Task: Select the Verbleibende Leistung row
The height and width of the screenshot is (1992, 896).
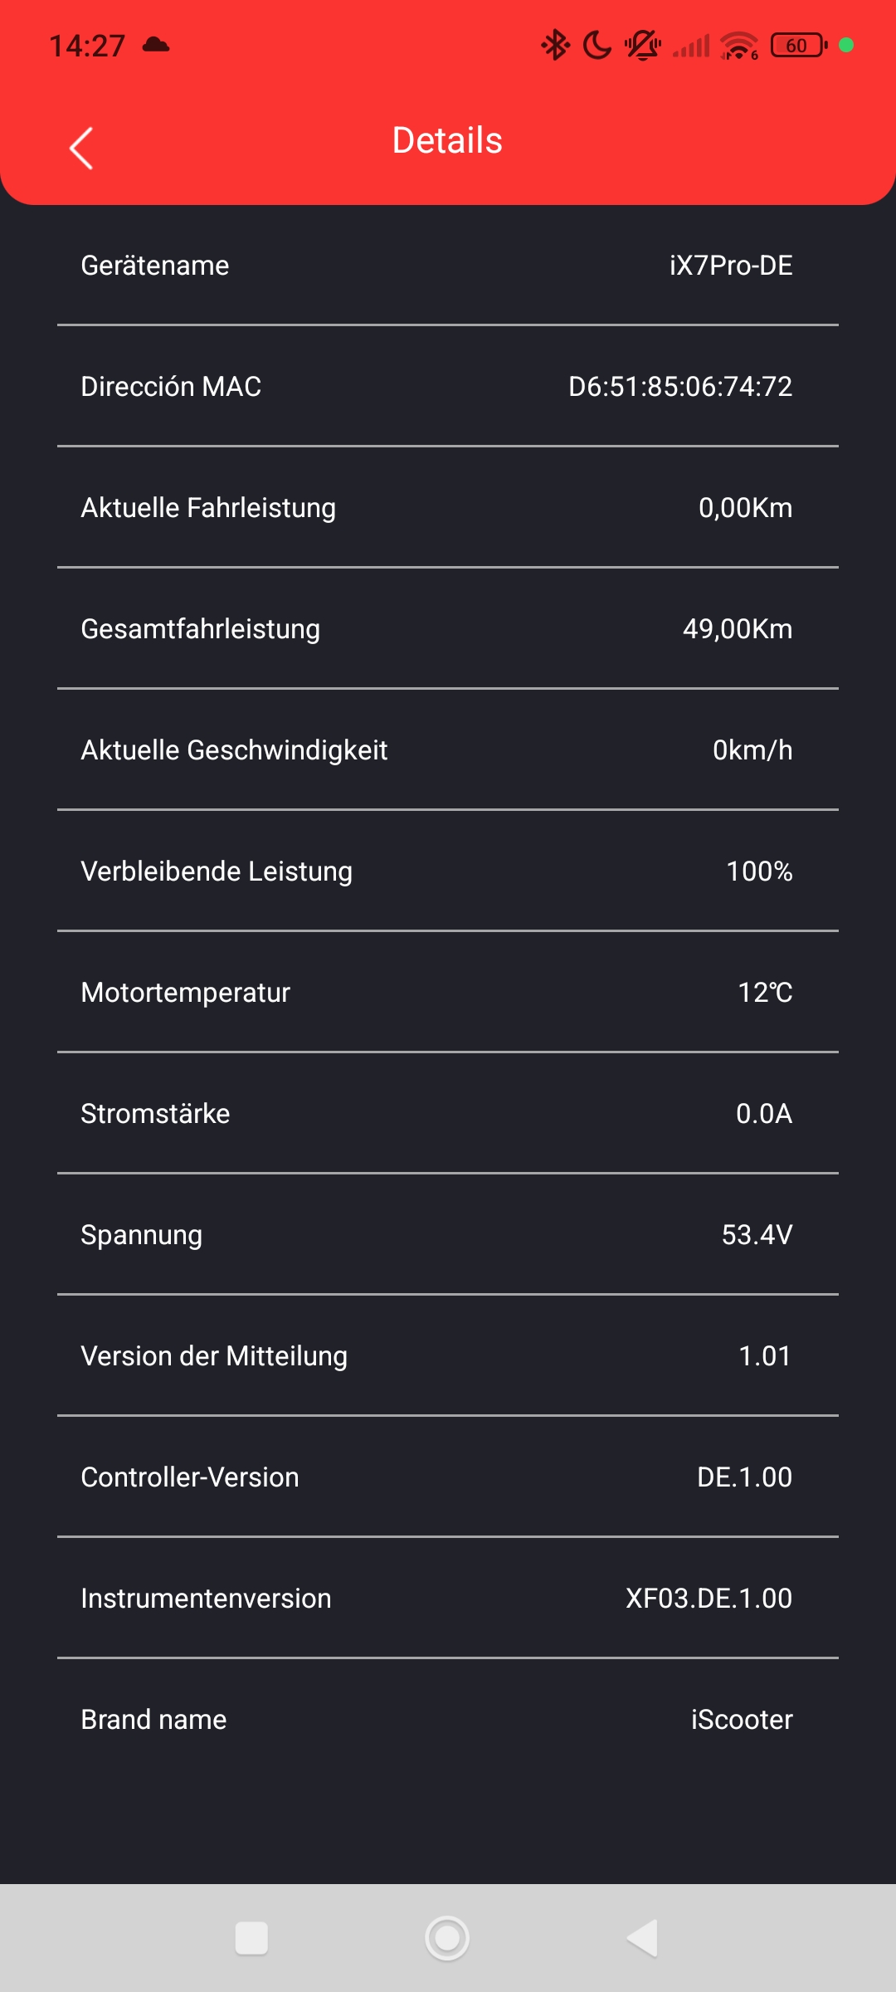Action: click(448, 871)
